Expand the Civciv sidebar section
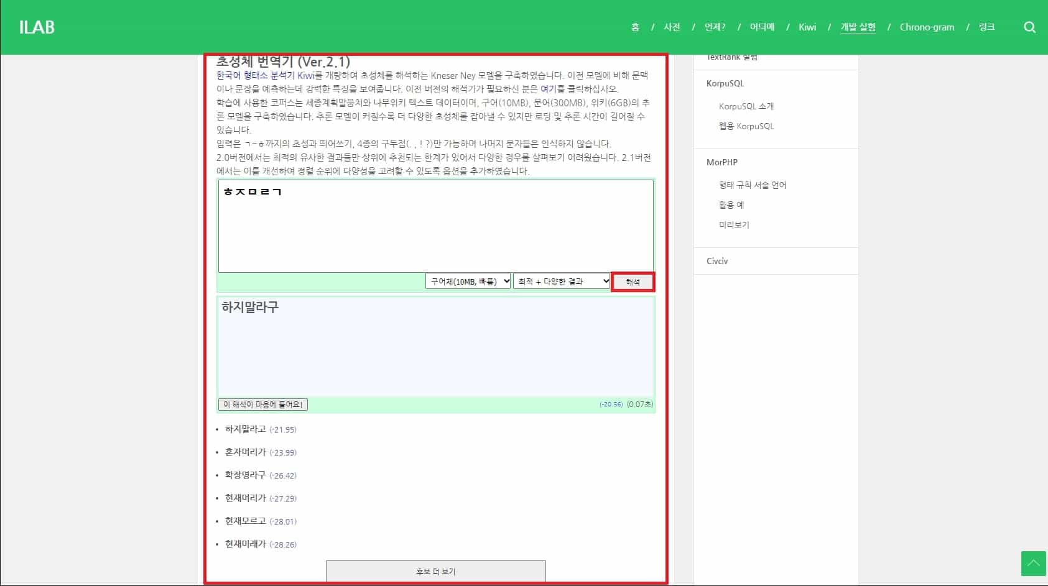The width and height of the screenshot is (1048, 586). [x=716, y=261]
